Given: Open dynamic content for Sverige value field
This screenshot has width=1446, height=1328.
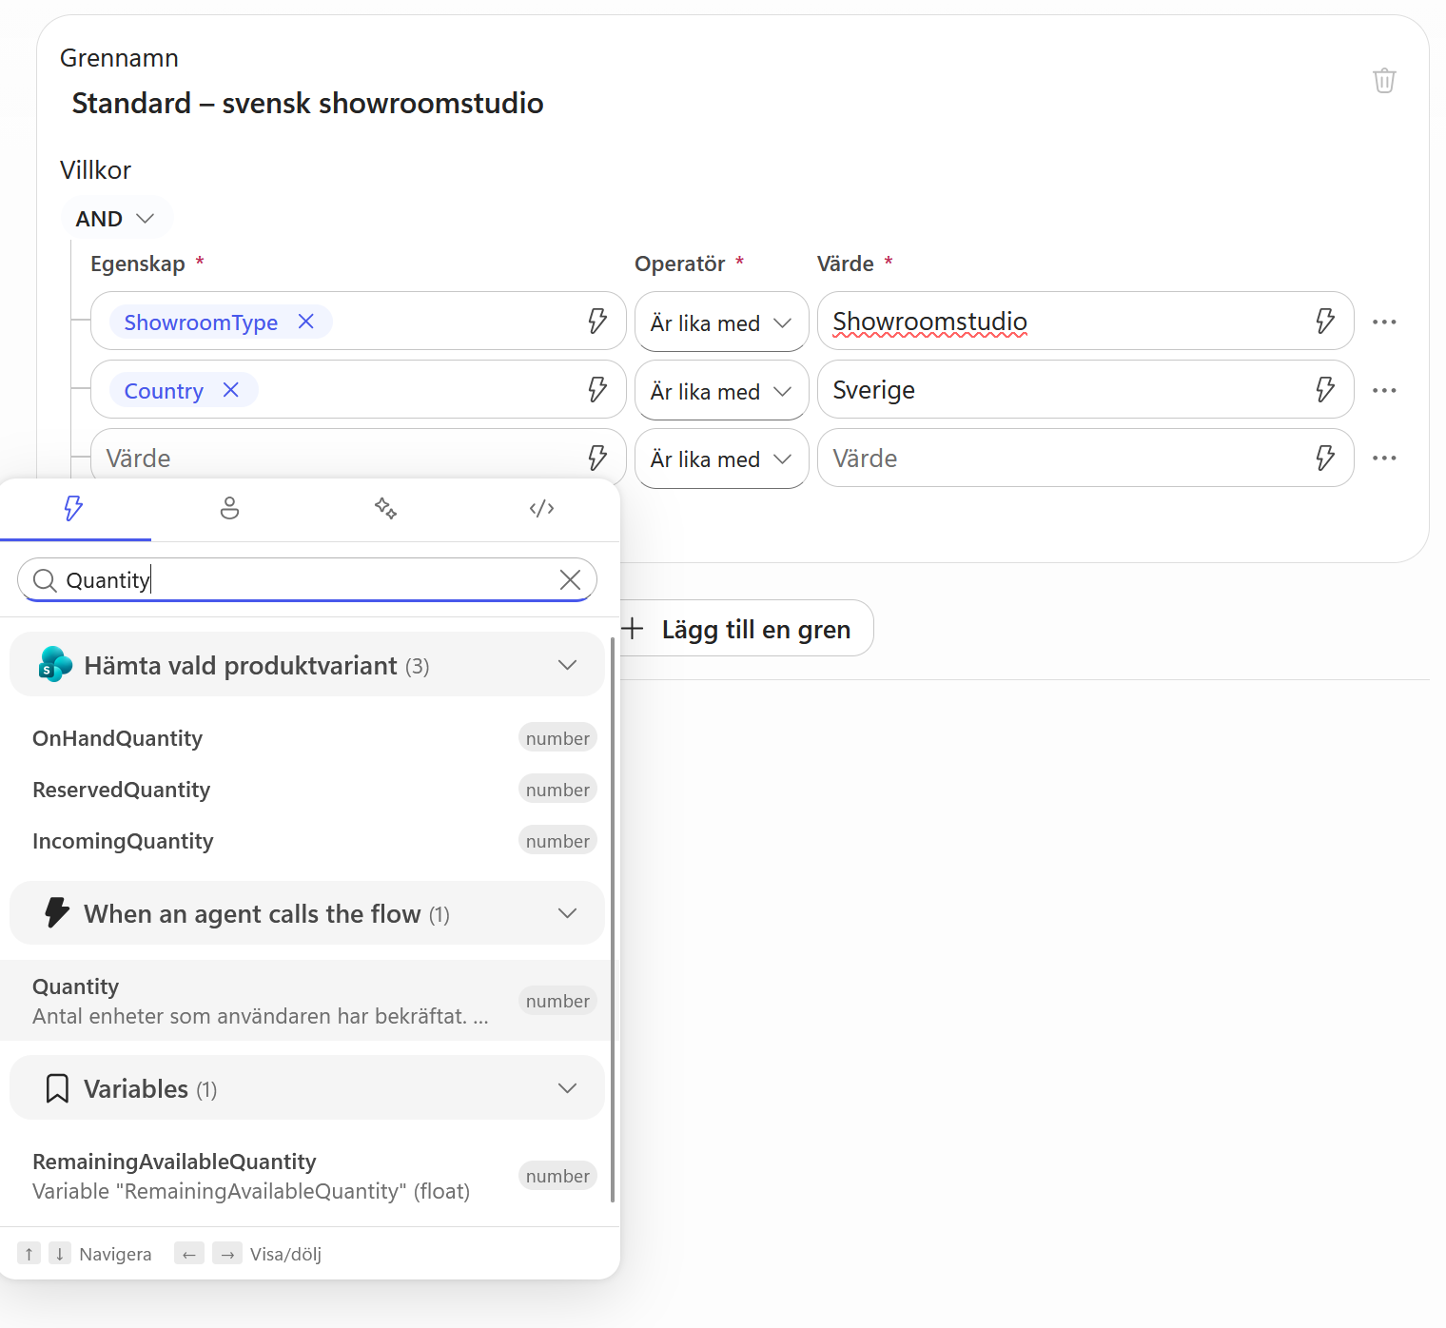Looking at the screenshot, I should pyautogui.click(x=1325, y=390).
